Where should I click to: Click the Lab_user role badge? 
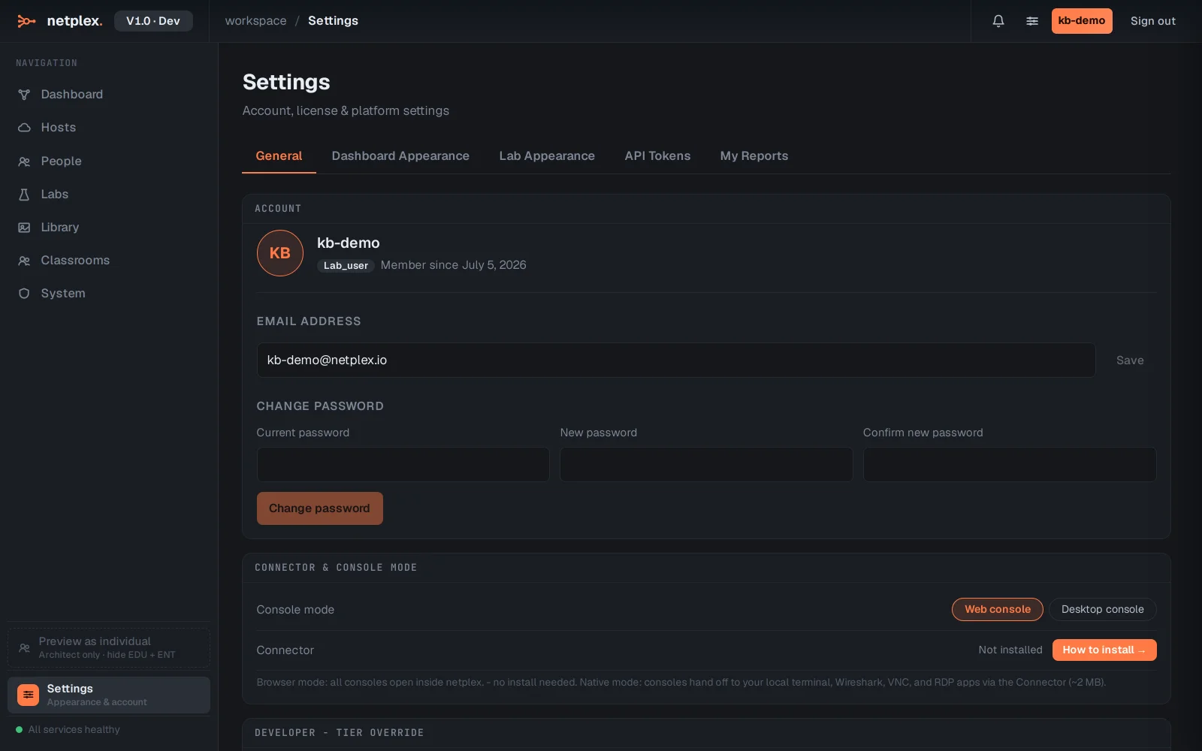click(346, 266)
